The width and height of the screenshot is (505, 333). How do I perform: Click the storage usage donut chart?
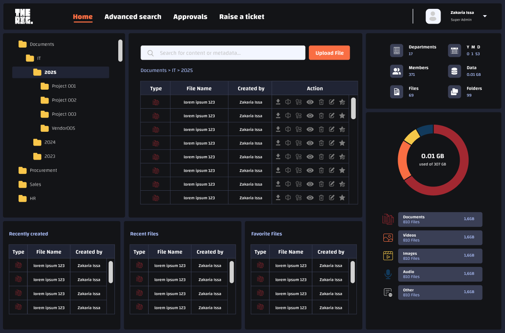pyautogui.click(x=433, y=160)
